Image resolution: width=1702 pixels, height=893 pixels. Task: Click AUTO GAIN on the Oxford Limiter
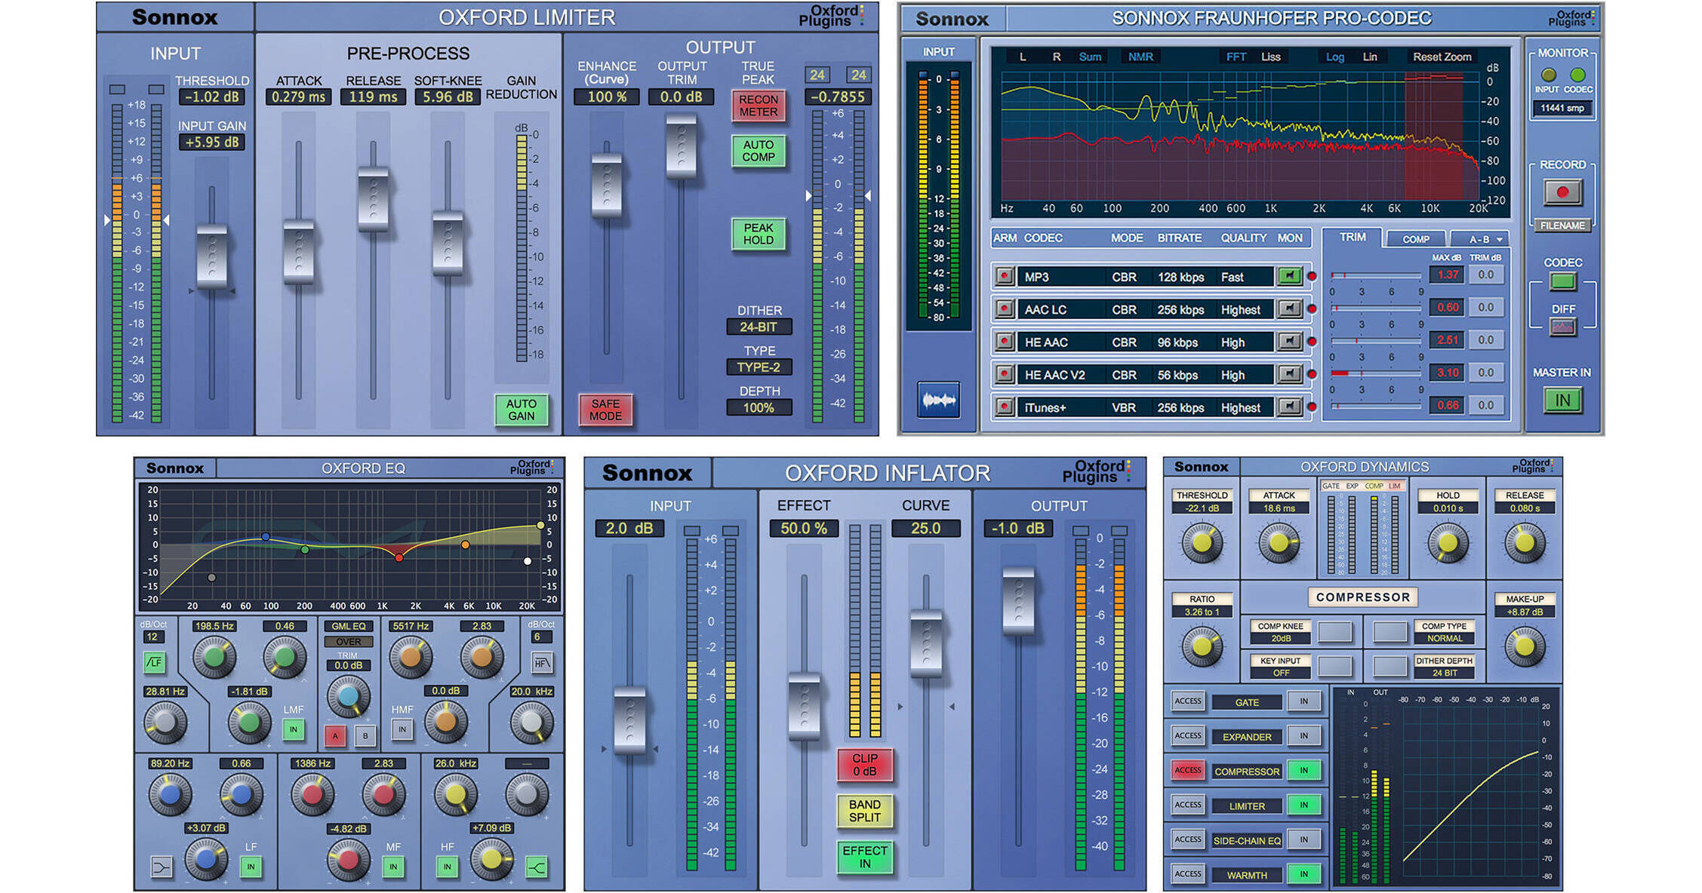[x=522, y=410]
